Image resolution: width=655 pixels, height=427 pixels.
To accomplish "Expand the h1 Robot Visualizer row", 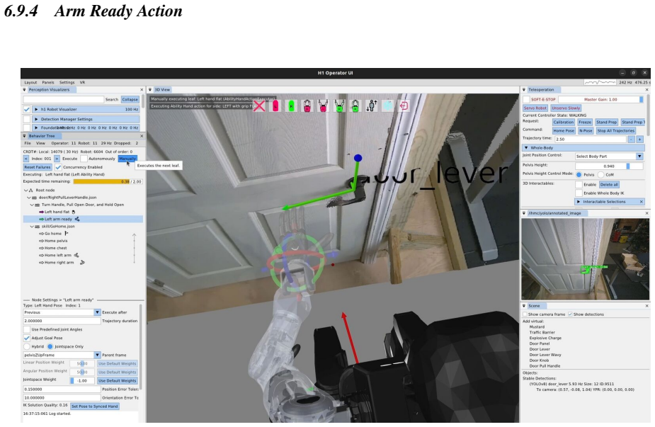I will (36, 110).
